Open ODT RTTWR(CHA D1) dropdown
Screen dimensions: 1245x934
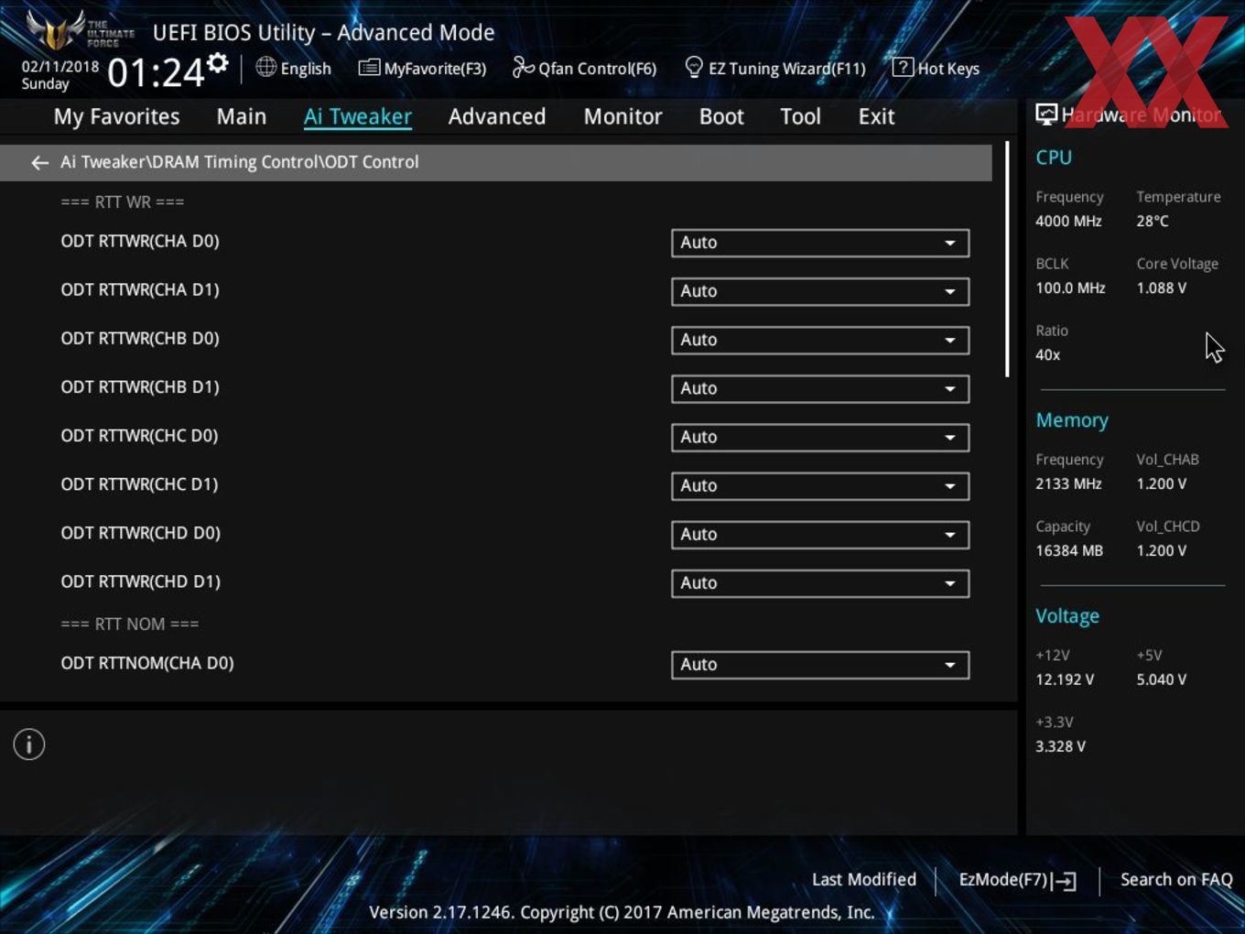(820, 291)
